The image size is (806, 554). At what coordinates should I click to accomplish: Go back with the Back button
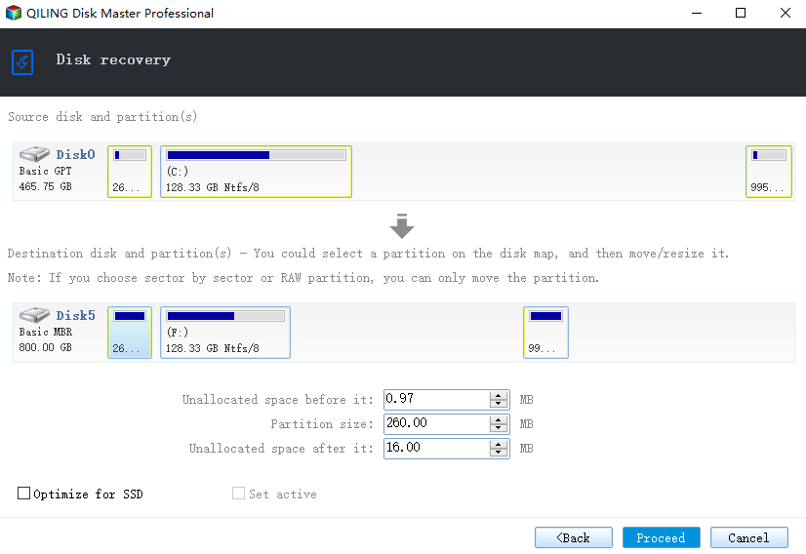(573, 537)
